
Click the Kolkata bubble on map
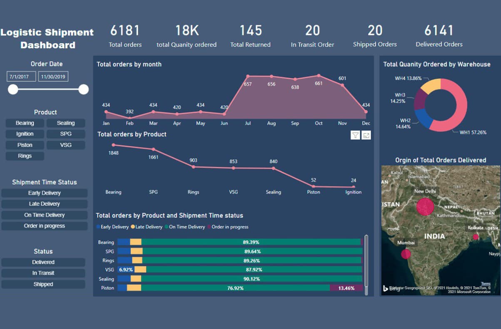476,237
